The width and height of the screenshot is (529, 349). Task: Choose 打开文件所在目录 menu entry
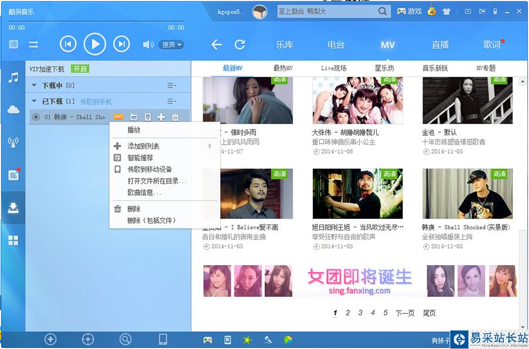tap(156, 181)
